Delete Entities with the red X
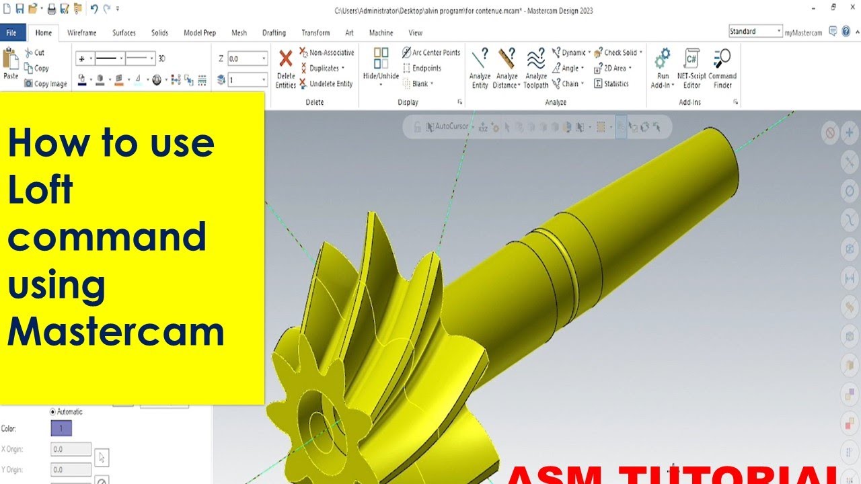 [x=286, y=69]
